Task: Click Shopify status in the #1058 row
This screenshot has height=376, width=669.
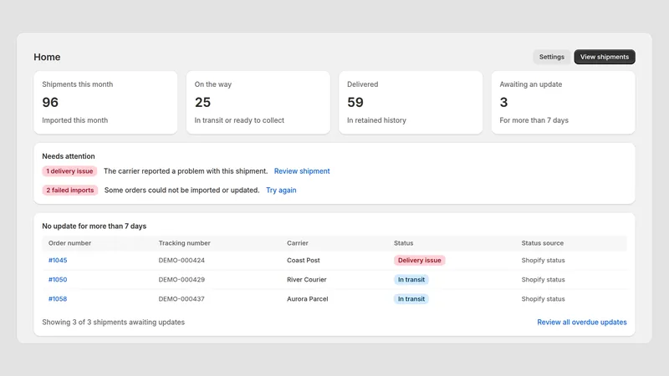Action: point(543,299)
